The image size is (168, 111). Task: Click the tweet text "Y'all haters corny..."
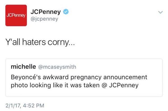point(40,42)
